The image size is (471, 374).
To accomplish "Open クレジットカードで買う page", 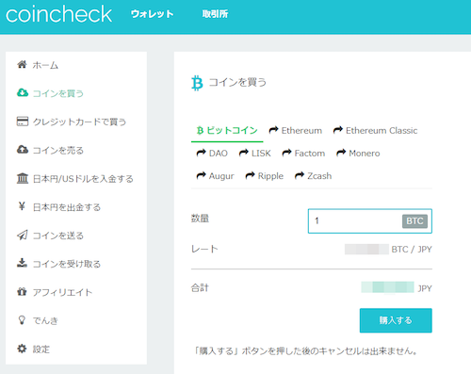I will 79,122.
